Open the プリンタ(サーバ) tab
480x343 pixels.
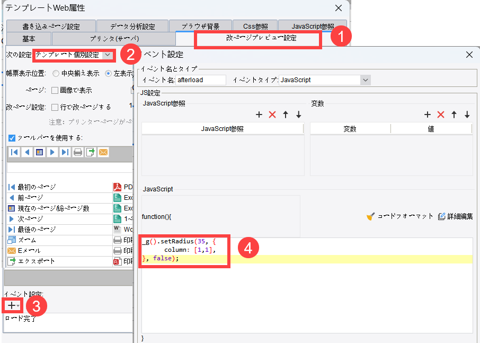114,39
